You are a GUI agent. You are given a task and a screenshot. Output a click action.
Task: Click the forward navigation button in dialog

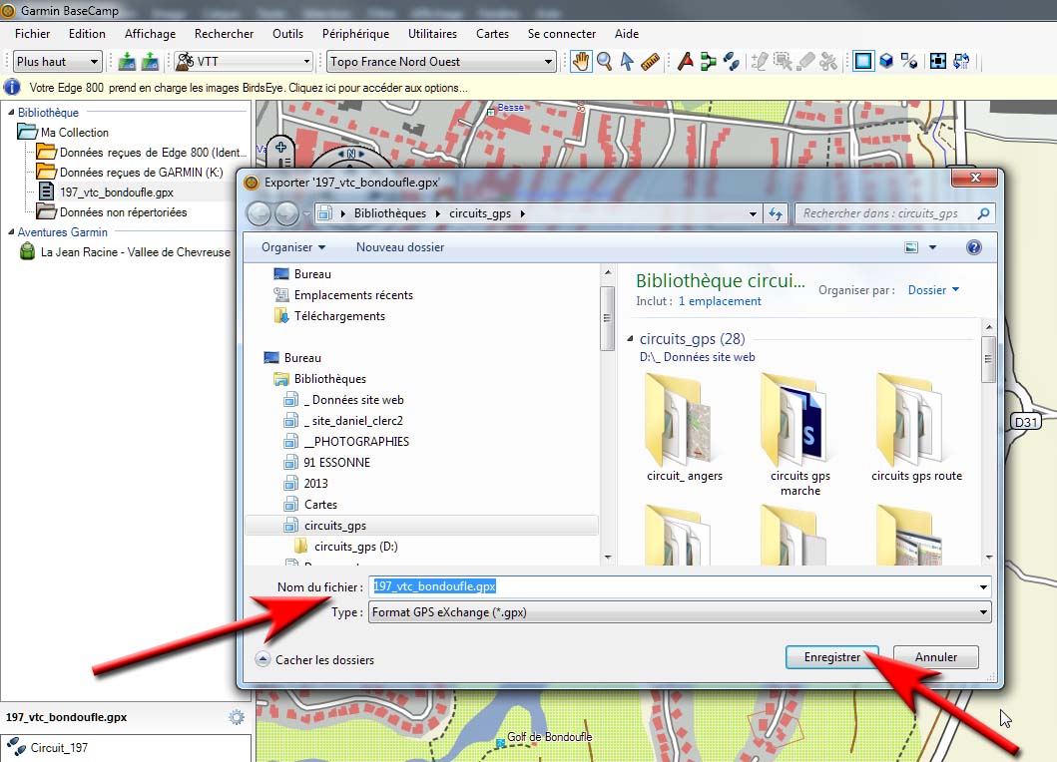286,214
